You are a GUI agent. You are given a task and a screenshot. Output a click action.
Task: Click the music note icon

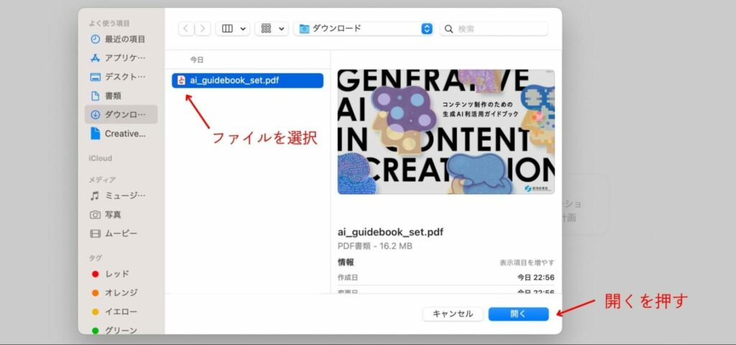[x=95, y=196]
